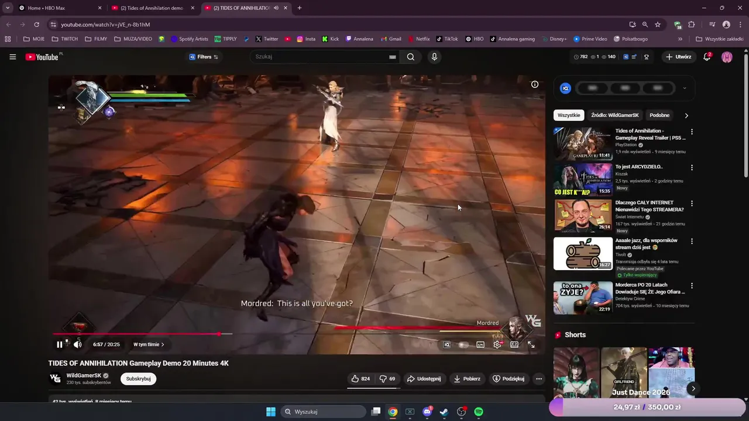Open Spotify from the taskbar
749x421 pixels.
tap(478, 412)
